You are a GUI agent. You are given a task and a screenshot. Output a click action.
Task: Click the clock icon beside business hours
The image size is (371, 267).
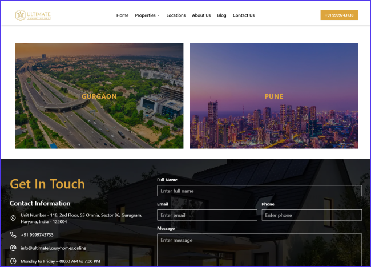[13, 261]
